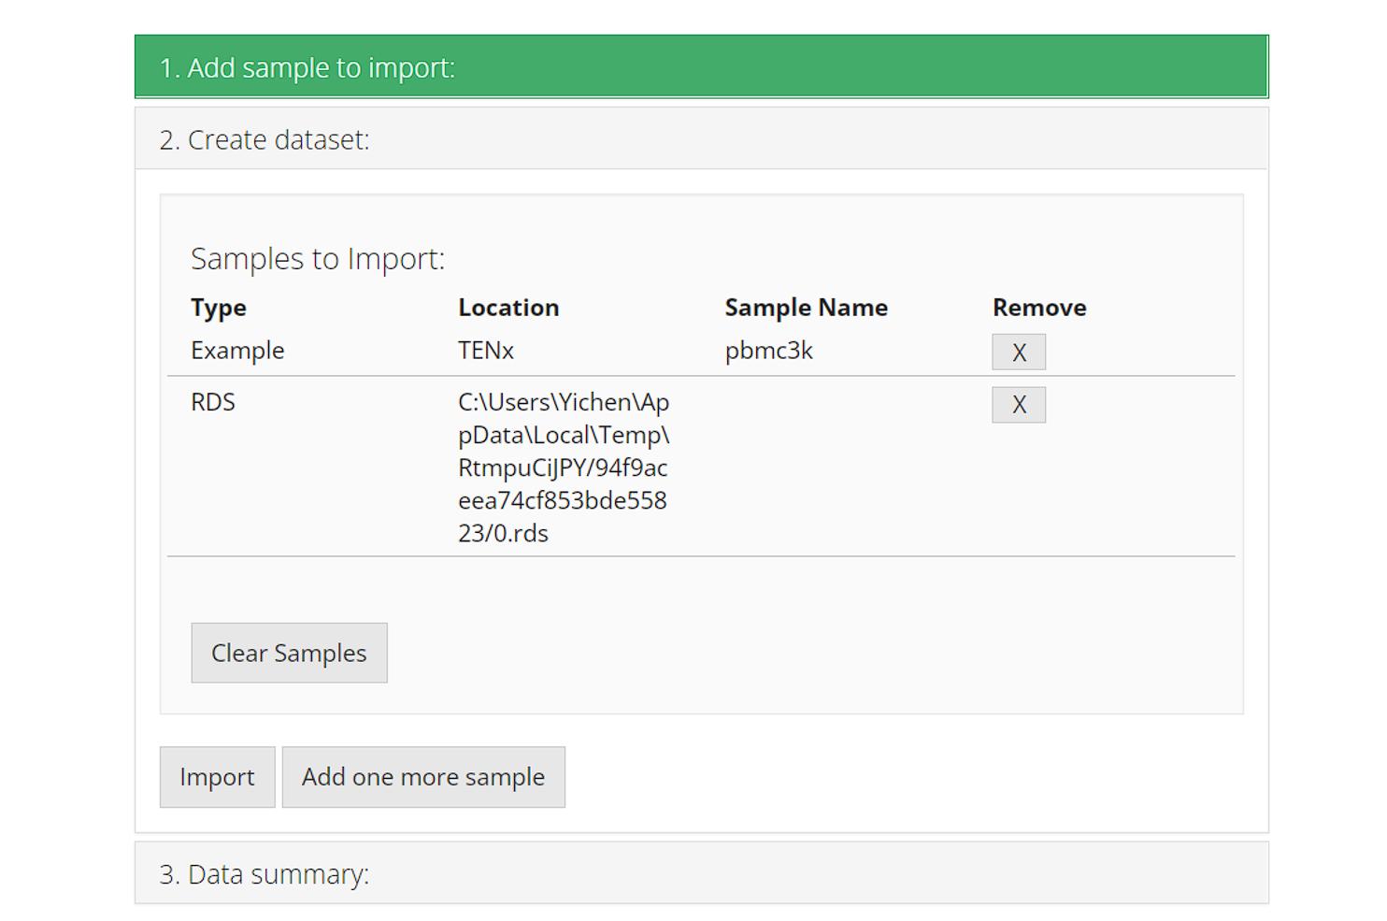Select the pbmc3k sample name
Screen dimensions: 1387x921
pos(768,351)
